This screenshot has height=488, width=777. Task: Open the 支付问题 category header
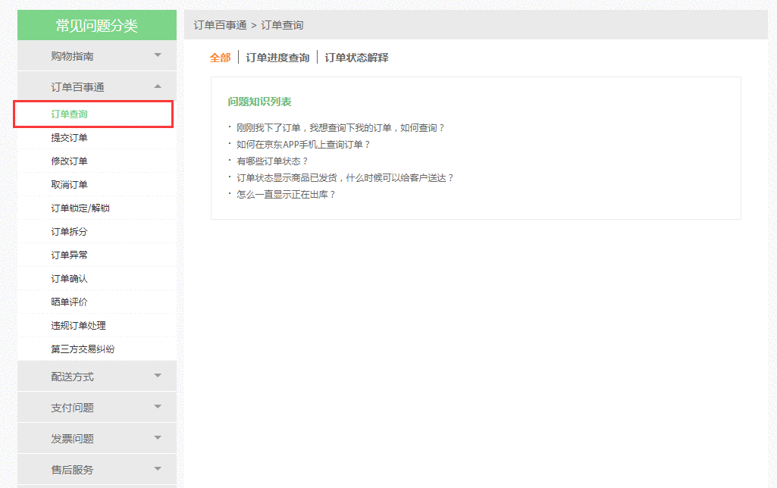[x=96, y=407]
